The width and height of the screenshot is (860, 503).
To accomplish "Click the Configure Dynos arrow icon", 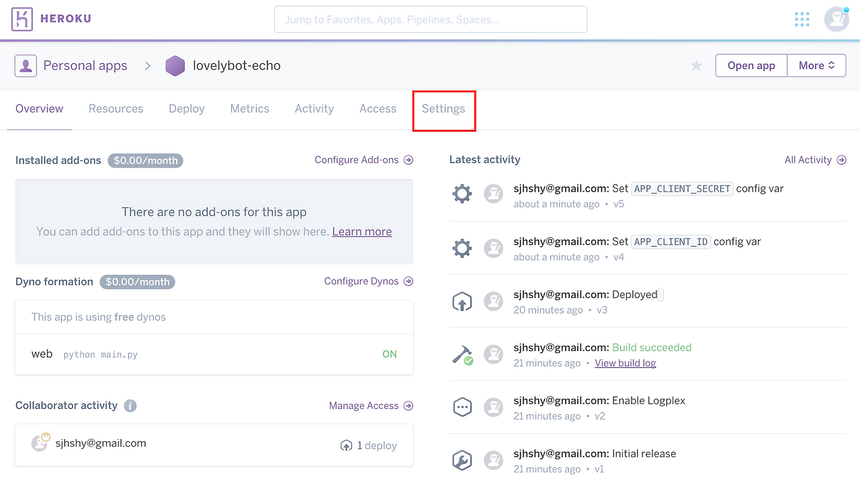I will click(x=408, y=281).
